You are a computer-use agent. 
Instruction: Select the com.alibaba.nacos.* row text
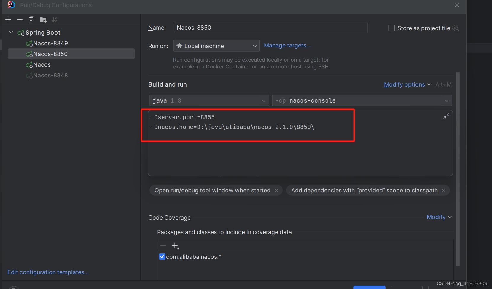pyautogui.click(x=194, y=257)
